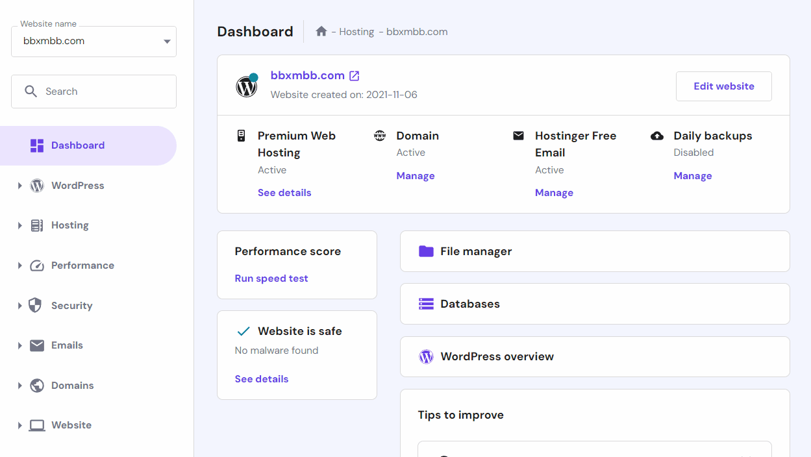
Task: Open site via external link icon
Action: pos(355,76)
